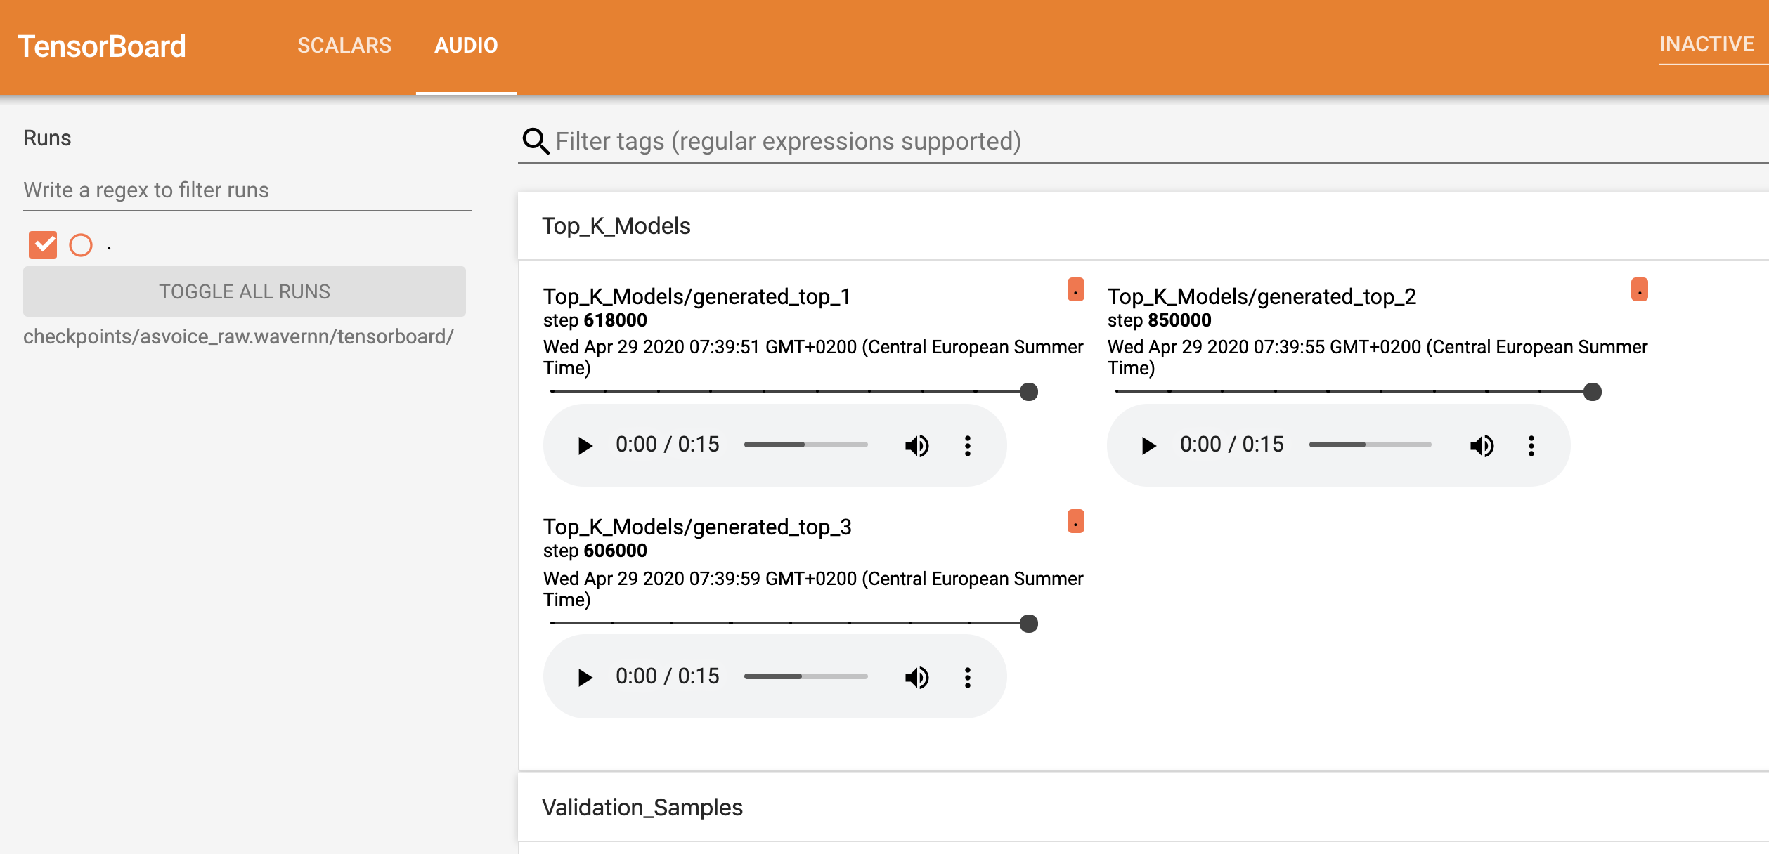Switch to the SCALARS tab
The height and width of the screenshot is (854, 1769).
click(x=344, y=46)
